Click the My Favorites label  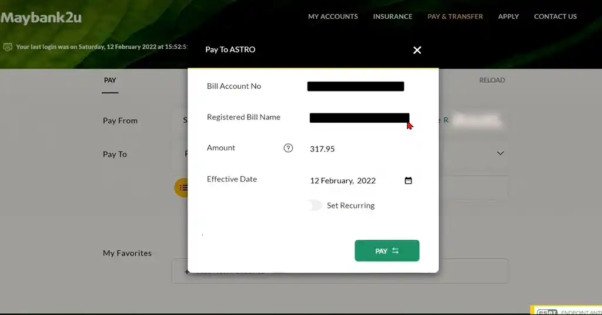click(127, 253)
